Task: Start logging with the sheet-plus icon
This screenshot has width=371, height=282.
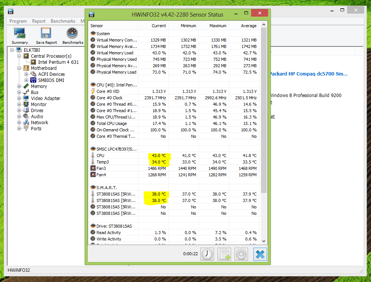Action: [224, 254]
